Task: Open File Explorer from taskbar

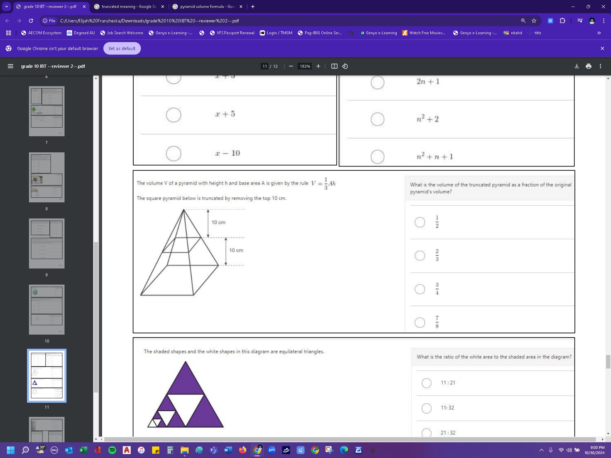Action: pyautogui.click(x=185, y=450)
